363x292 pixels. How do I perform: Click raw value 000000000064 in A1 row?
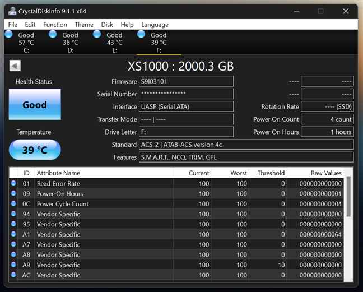click(x=320, y=234)
